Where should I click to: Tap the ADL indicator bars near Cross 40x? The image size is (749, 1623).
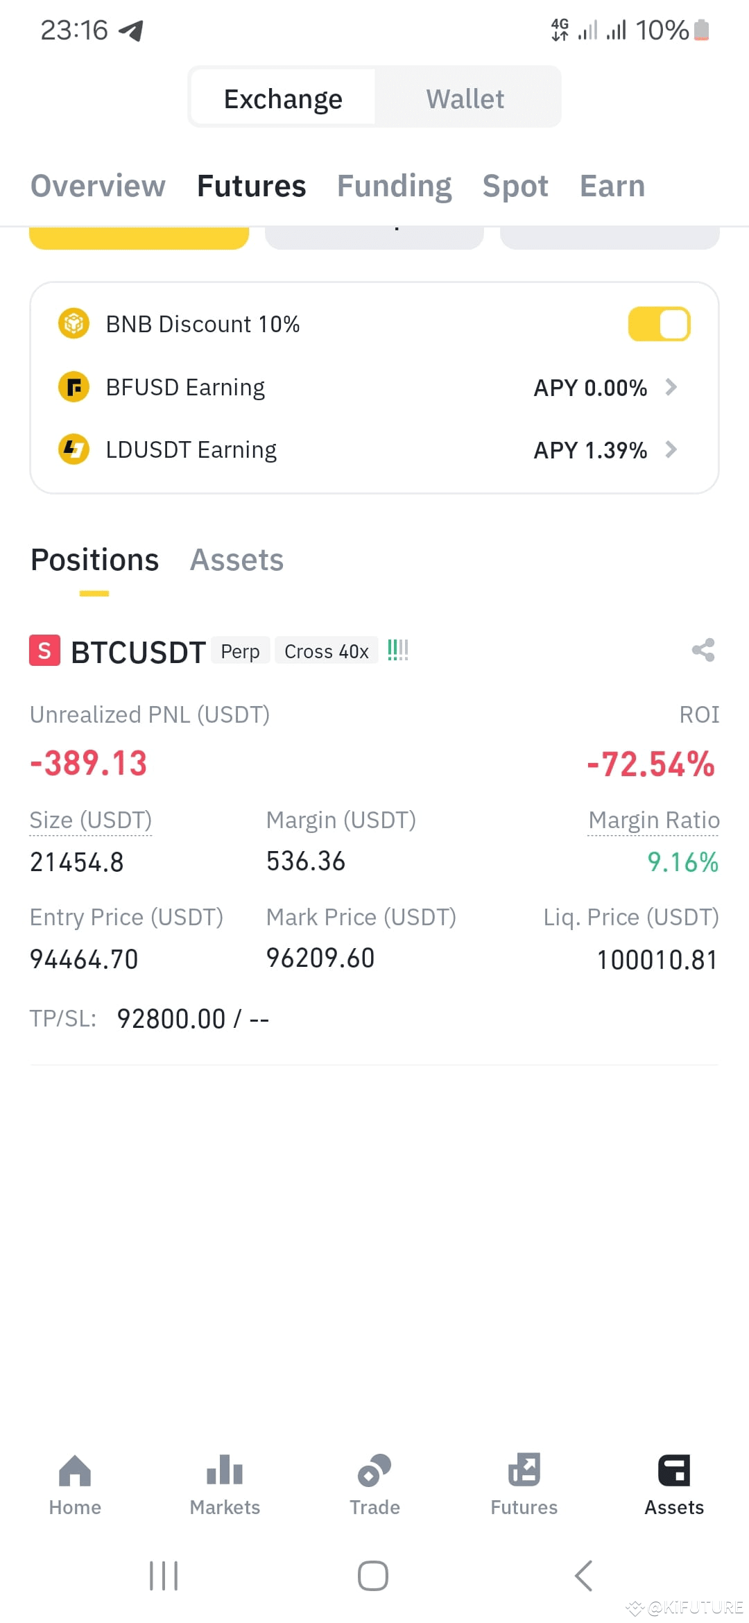(x=397, y=651)
